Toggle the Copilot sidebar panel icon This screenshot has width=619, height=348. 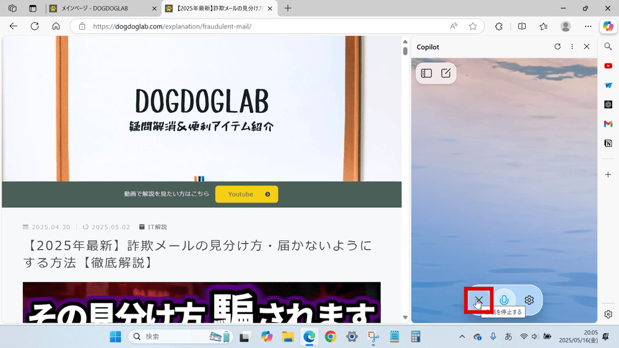coord(426,73)
